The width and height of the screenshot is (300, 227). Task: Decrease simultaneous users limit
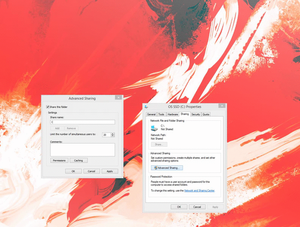(113, 136)
